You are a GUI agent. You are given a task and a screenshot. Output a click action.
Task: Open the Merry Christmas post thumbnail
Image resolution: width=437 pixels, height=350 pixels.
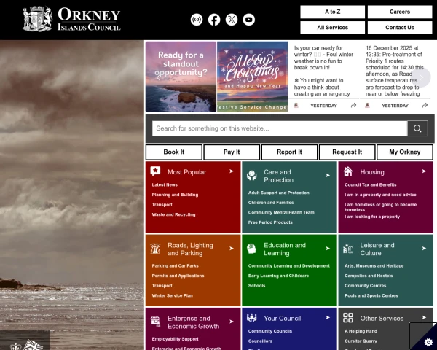252,77
